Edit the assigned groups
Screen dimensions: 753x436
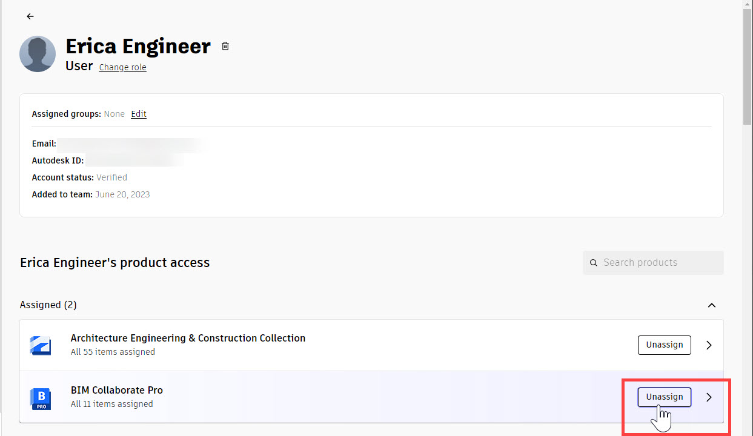139,114
